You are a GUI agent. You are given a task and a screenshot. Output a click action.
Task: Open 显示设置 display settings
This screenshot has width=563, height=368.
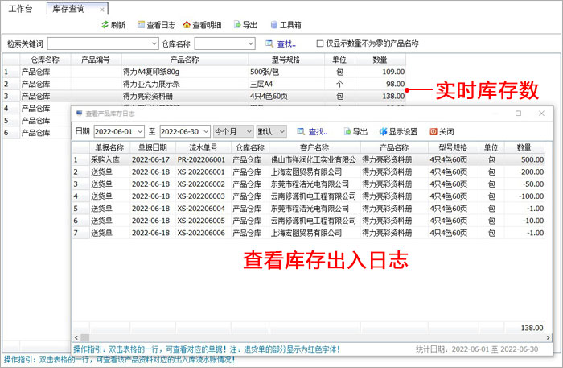click(x=399, y=132)
